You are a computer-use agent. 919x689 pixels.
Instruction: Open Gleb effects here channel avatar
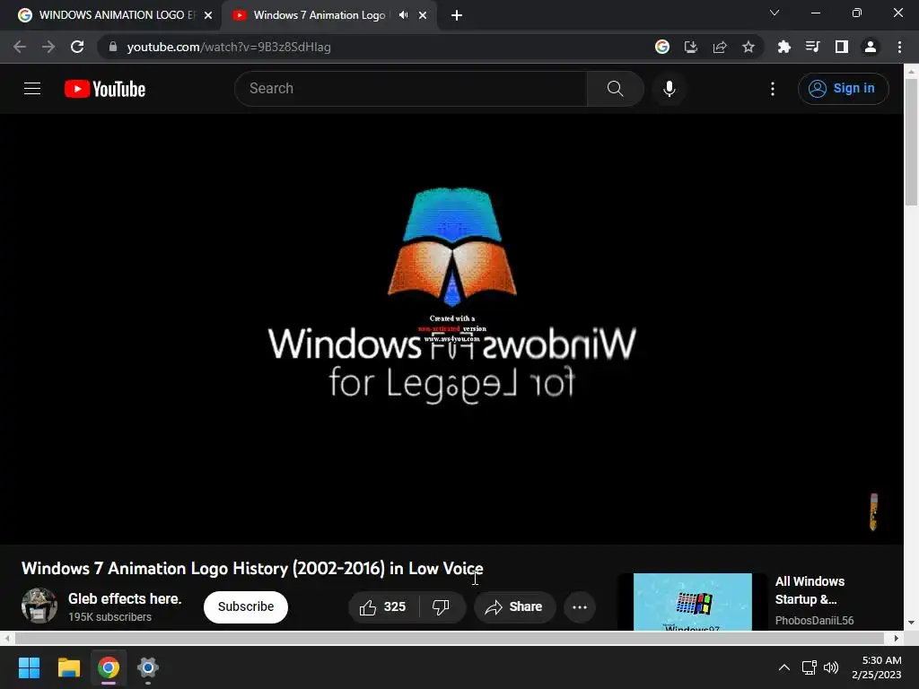click(x=39, y=606)
